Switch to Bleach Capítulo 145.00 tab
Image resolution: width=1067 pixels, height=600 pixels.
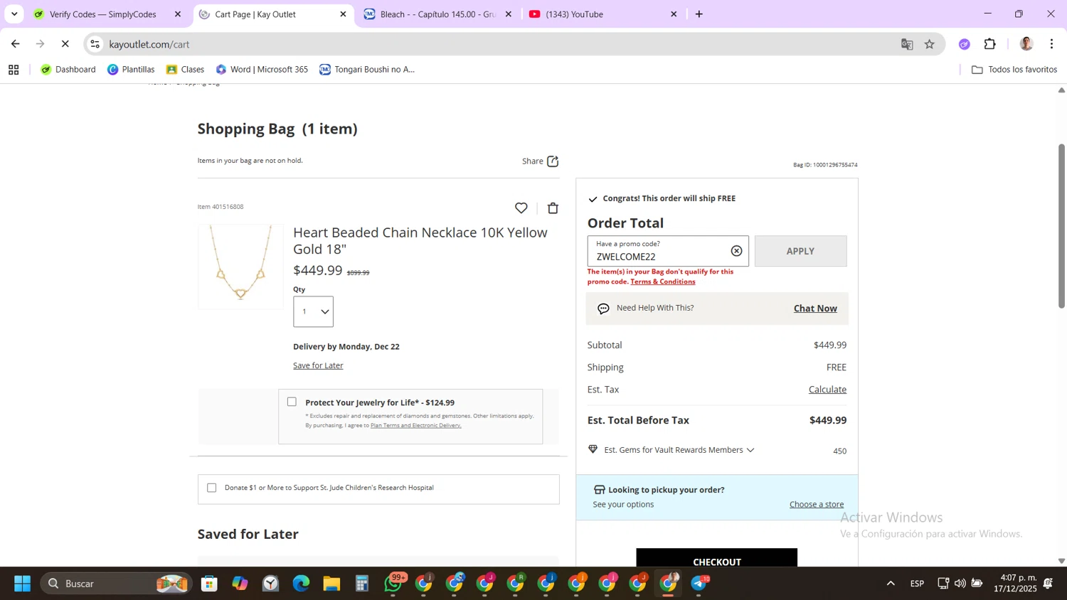[x=438, y=14]
